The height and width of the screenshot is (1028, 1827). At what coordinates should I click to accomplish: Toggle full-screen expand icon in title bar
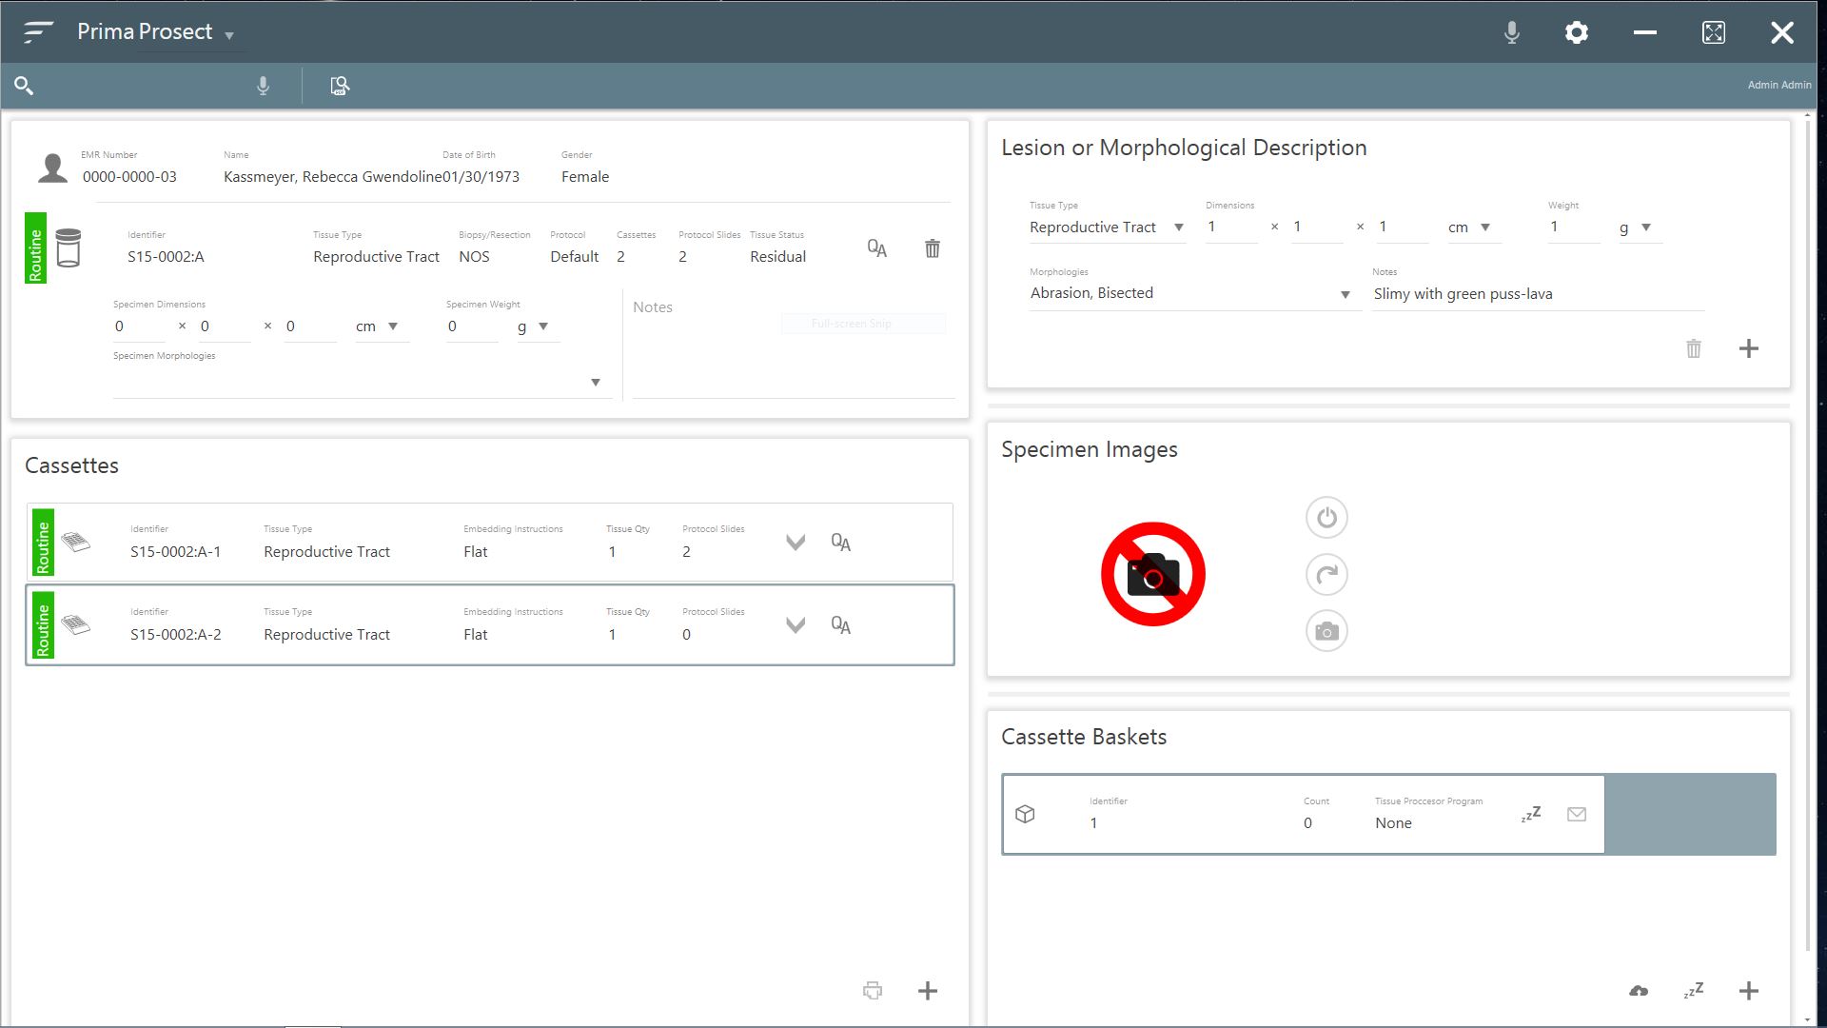click(x=1713, y=32)
